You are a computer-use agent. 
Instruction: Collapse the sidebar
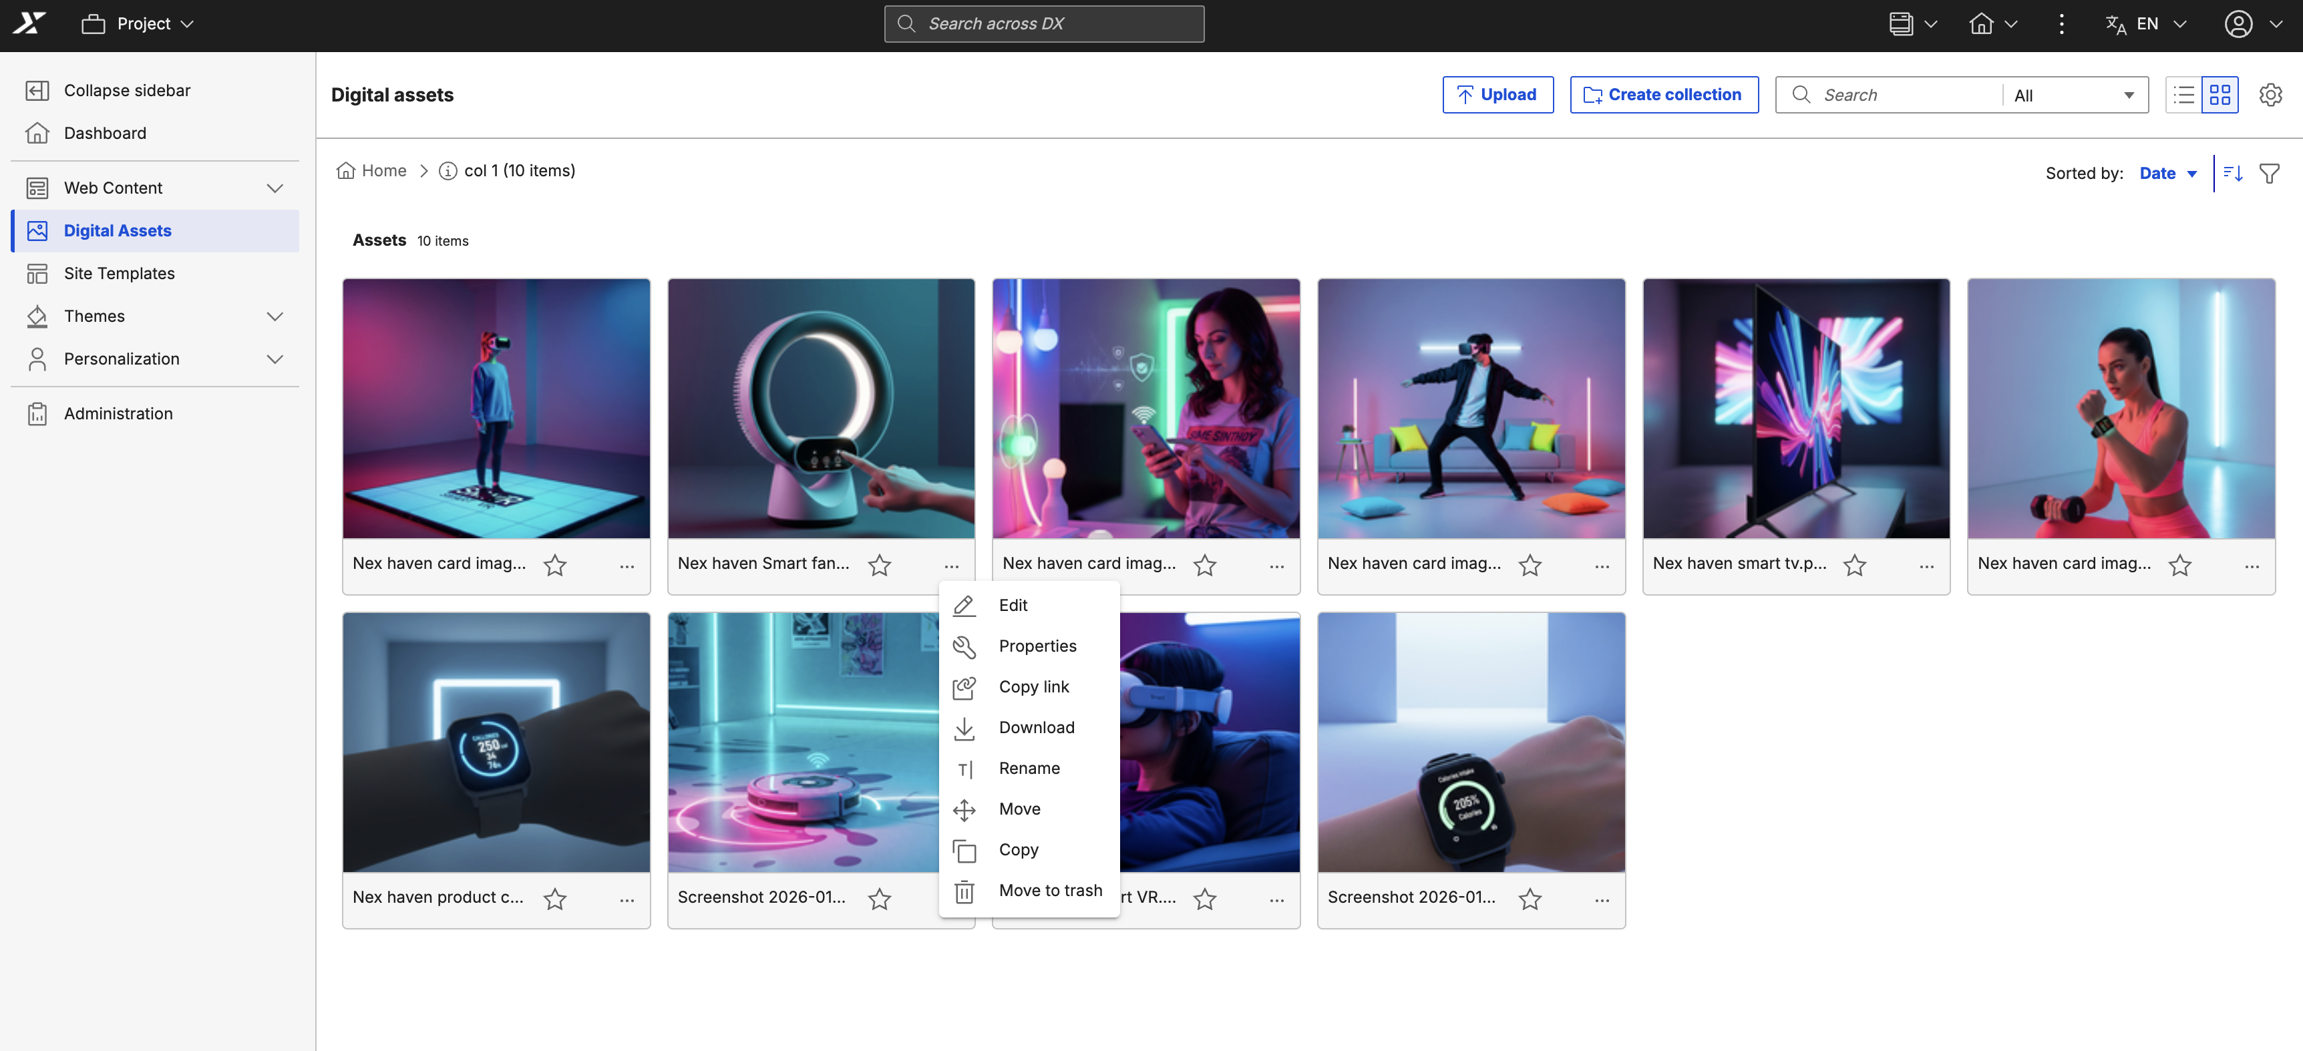tap(156, 90)
